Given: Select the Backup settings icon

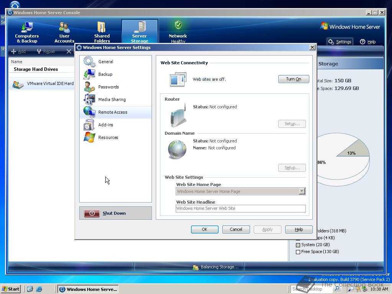Looking at the screenshot, I should point(89,74).
